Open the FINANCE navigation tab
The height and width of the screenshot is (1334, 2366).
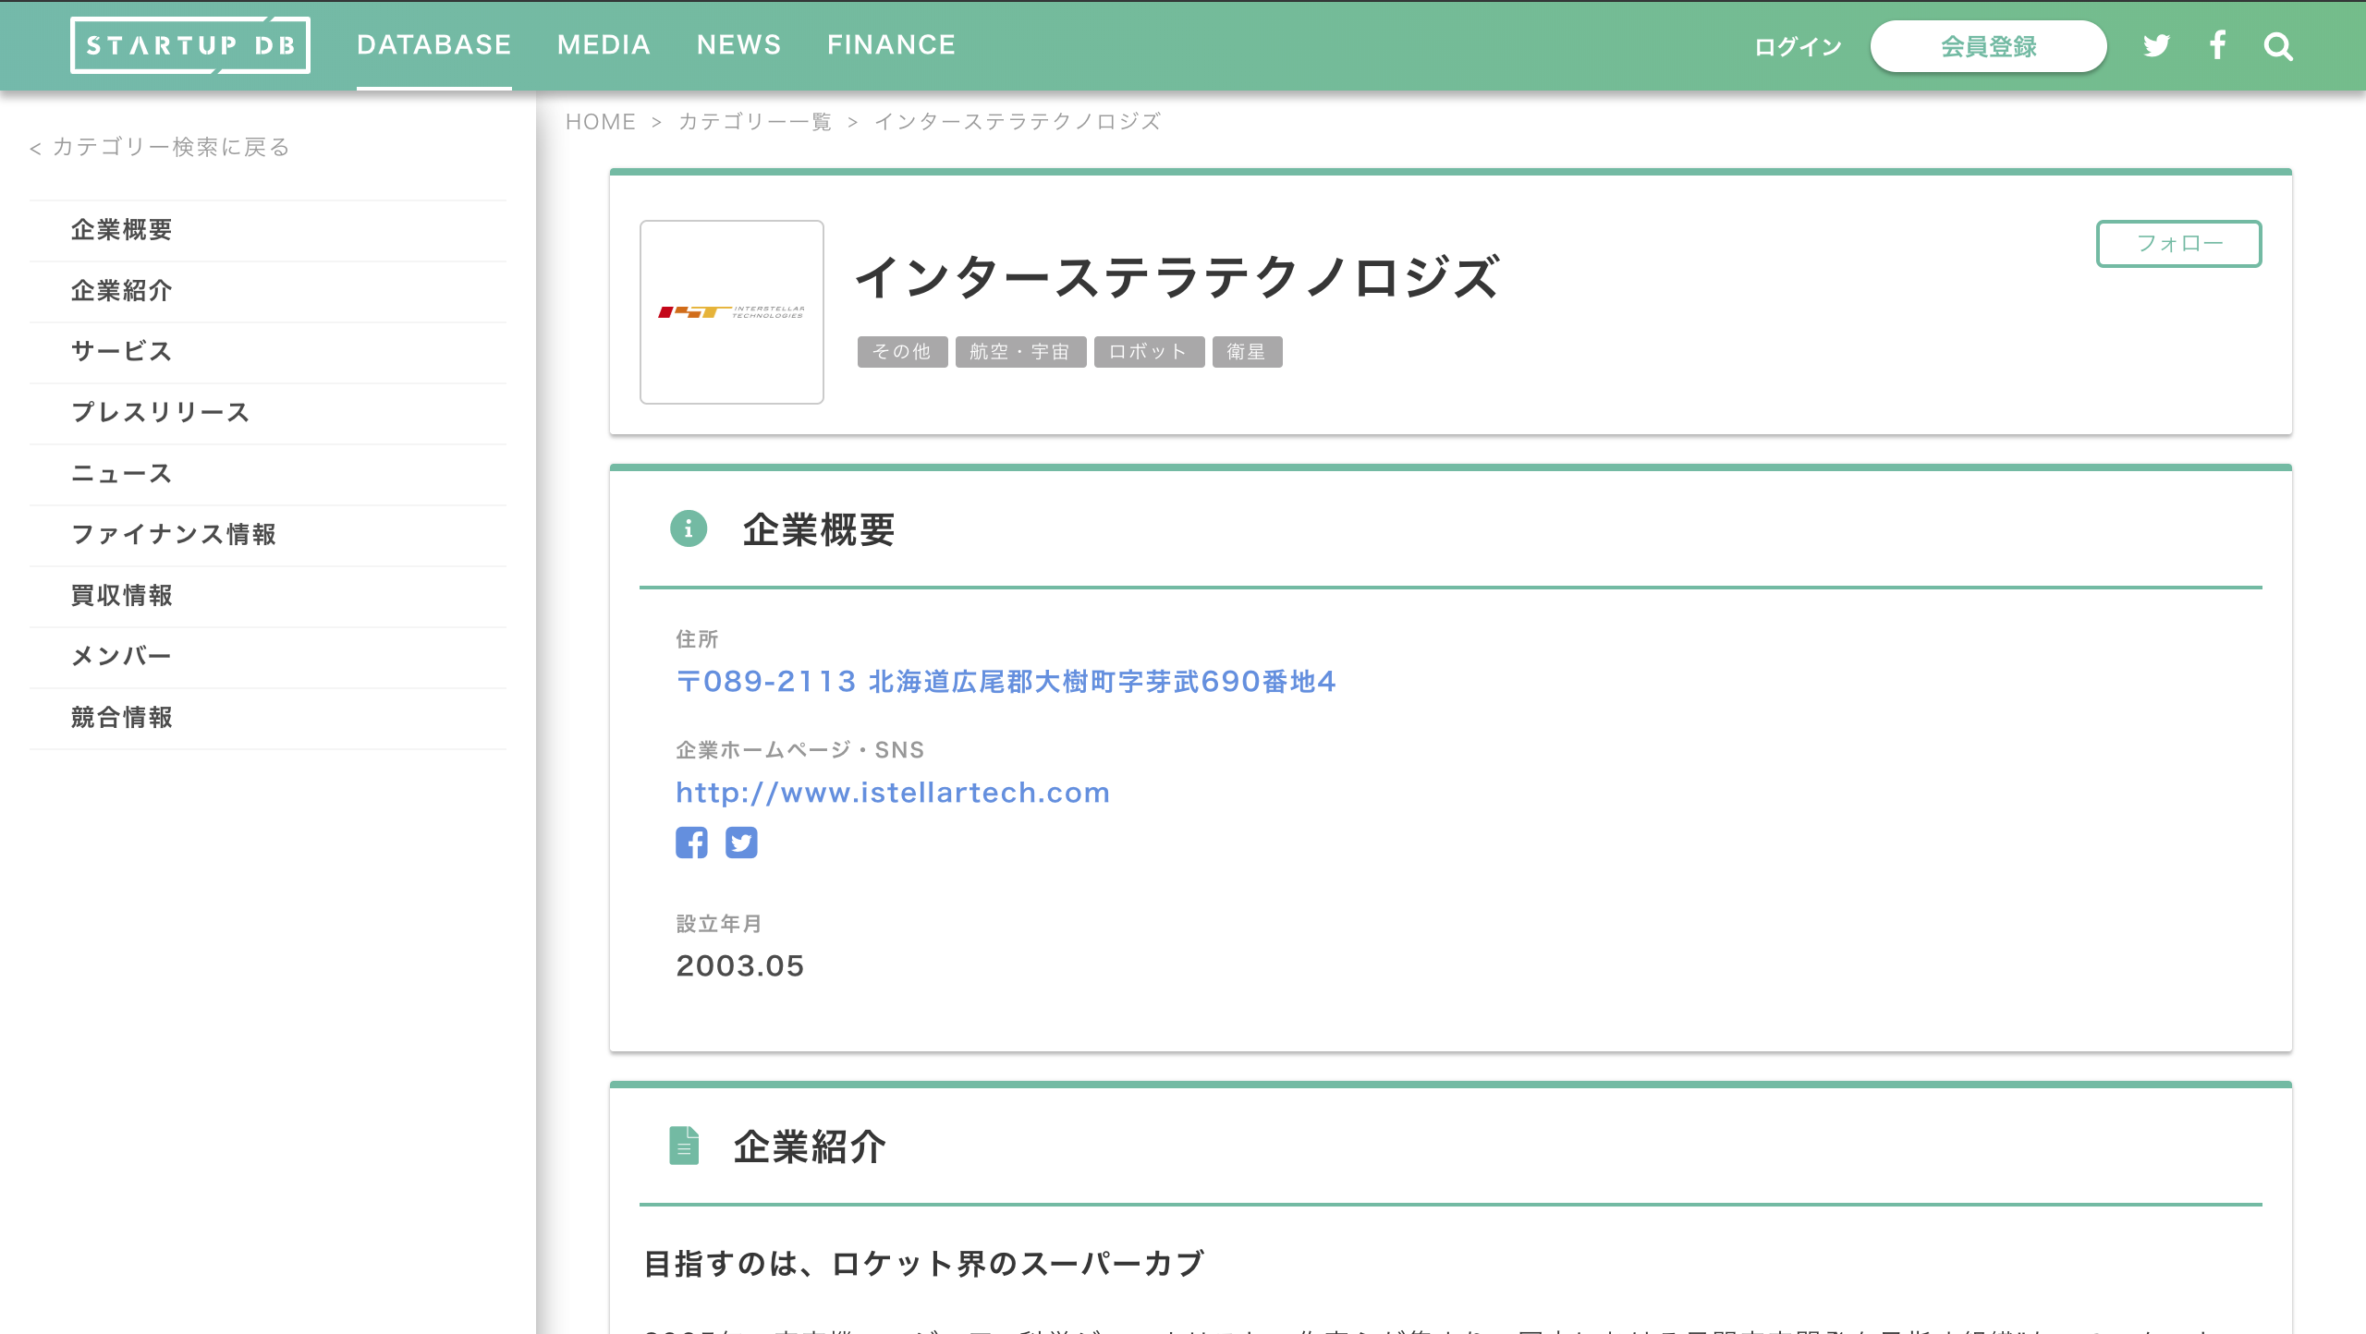tap(891, 45)
